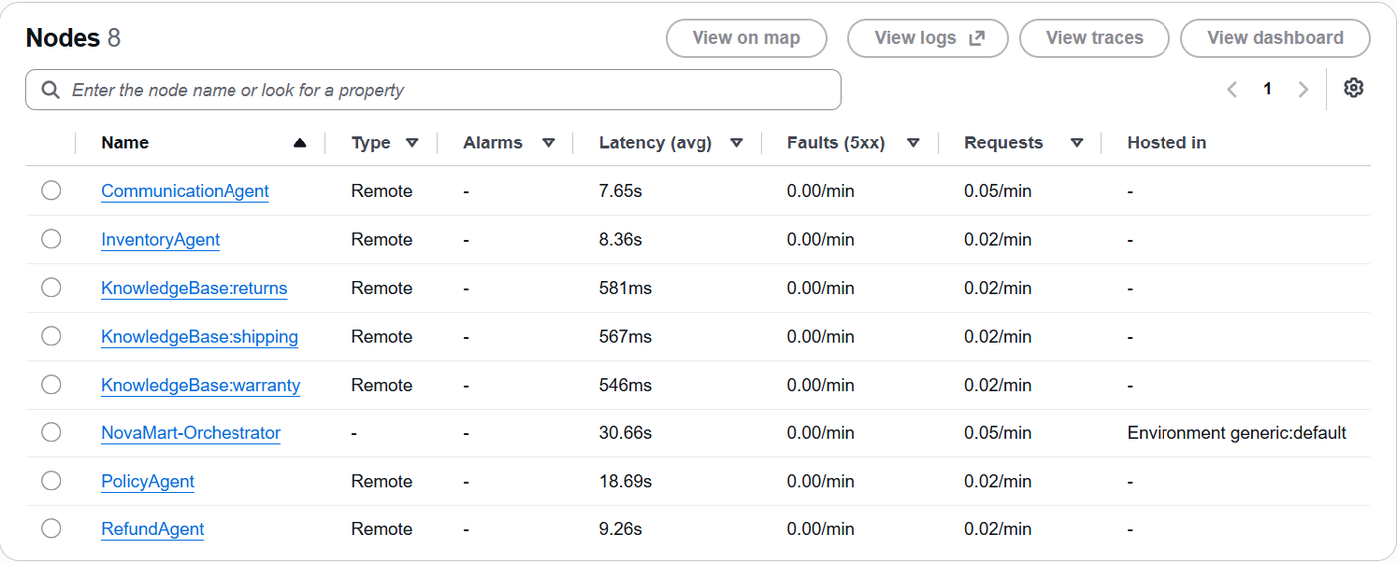Open the PolicyAgent node link
1397x563 pixels.
click(148, 481)
